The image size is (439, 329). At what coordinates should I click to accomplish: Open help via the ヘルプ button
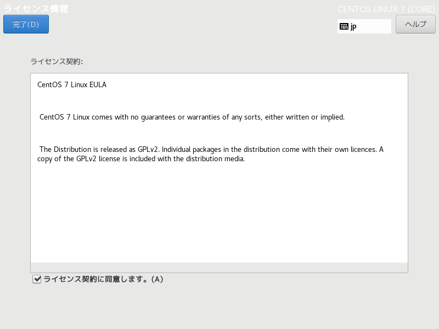pos(415,24)
